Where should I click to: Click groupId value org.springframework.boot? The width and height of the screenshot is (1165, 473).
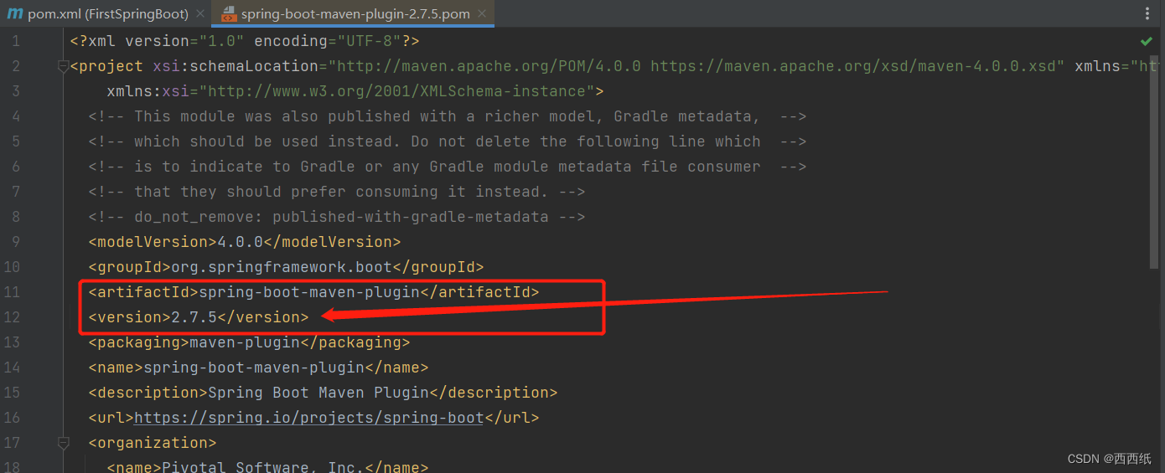click(x=282, y=266)
